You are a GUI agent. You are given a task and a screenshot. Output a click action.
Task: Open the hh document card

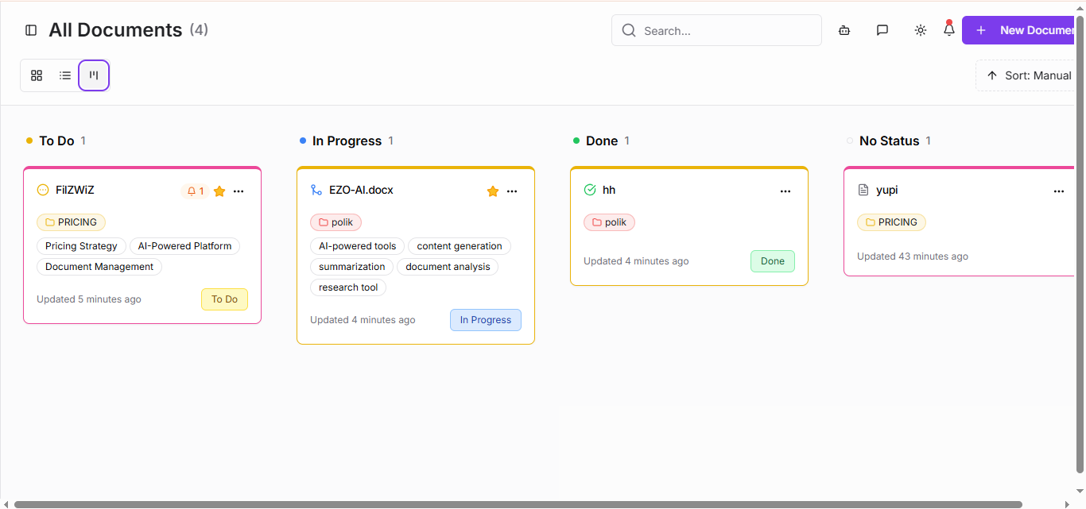click(609, 190)
